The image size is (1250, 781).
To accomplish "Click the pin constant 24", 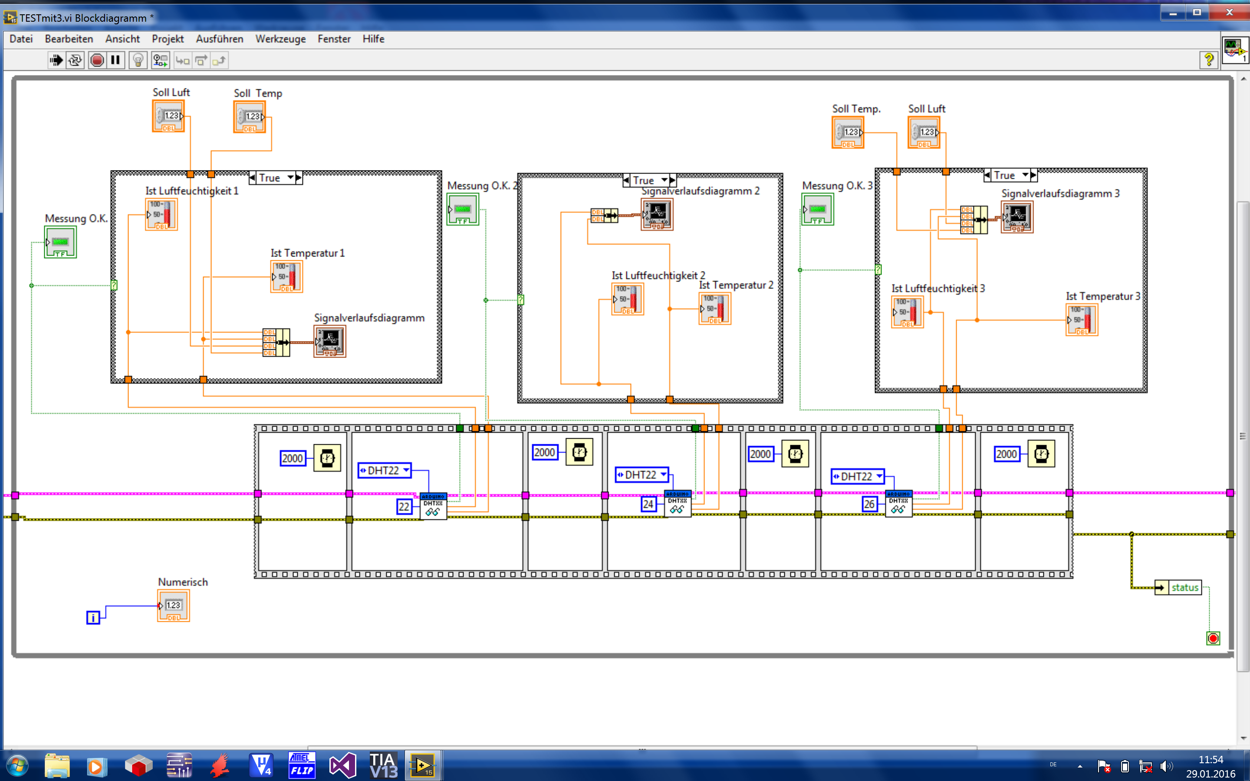I will pos(648,504).
